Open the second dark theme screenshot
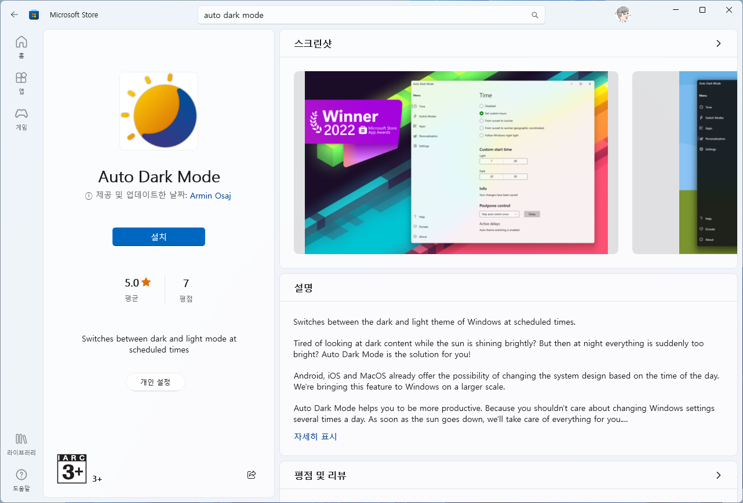Viewport: 743px width, 503px height. pyautogui.click(x=684, y=163)
